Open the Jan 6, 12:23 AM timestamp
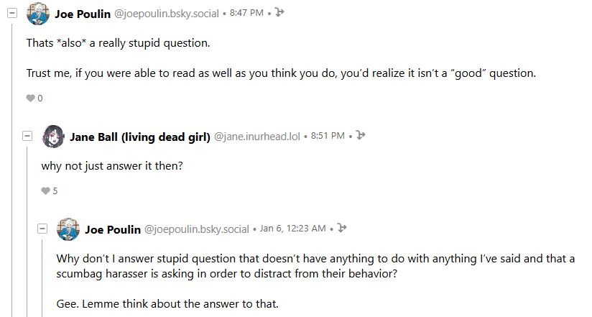The height and width of the screenshot is (317, 592). coord(292,229)
